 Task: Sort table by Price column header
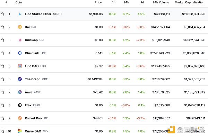pyautogui.click(x=98, y=2)
